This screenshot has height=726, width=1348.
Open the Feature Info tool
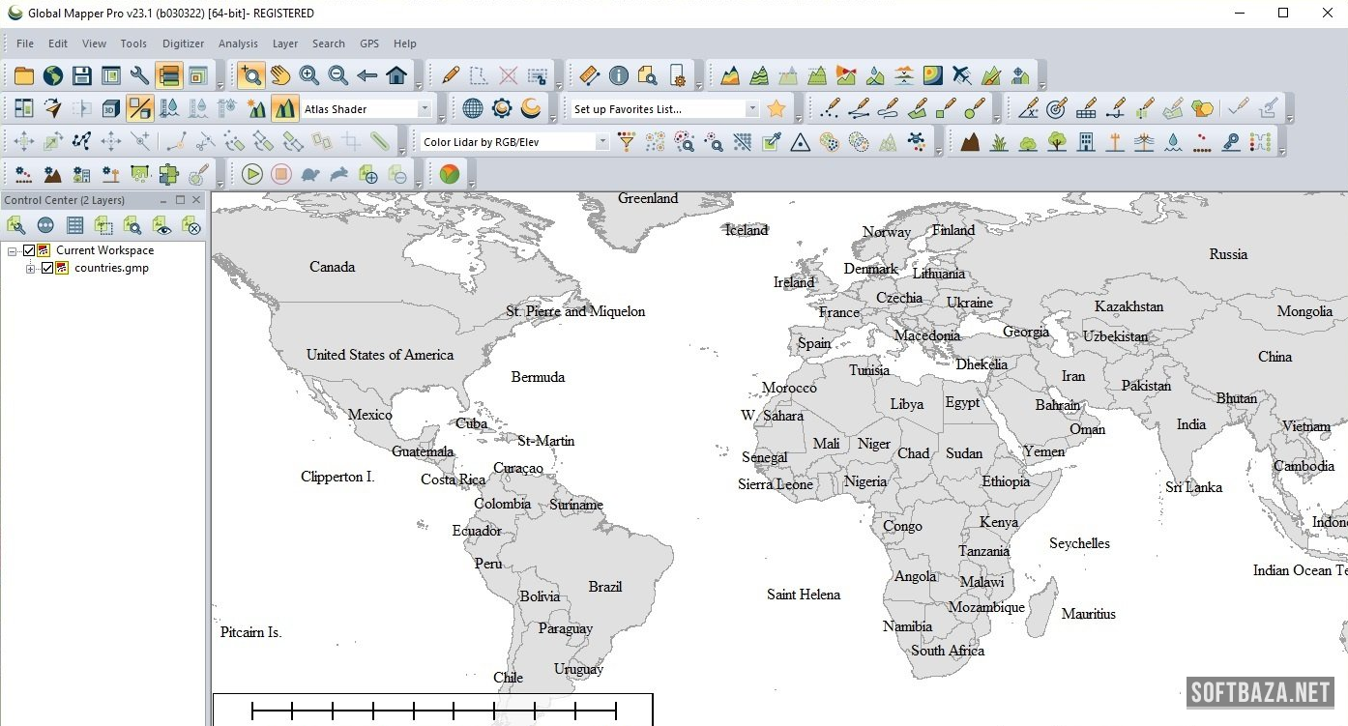click(x=619, y=75)
